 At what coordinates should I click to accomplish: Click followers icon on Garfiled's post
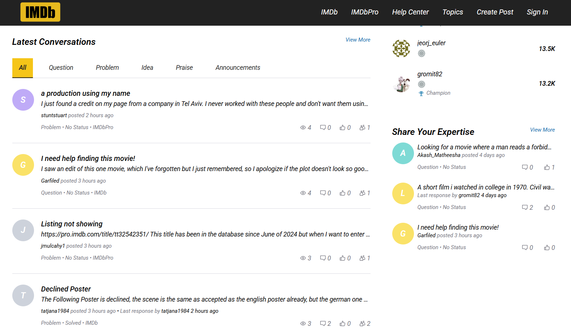click(x=362, y=193)
